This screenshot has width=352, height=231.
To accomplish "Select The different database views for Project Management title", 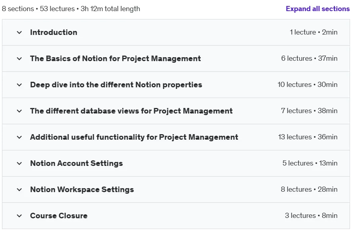I will coord(131,111).
